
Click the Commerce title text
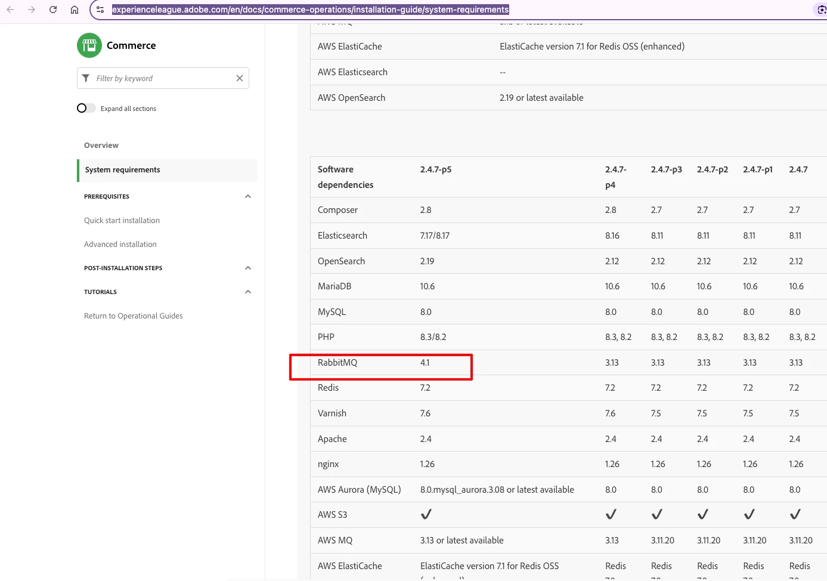click(x=131, y=45)
